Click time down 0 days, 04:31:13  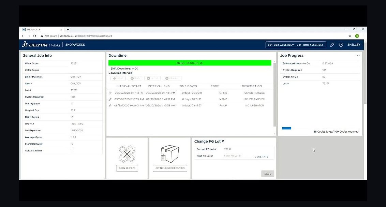click(192, 99)
